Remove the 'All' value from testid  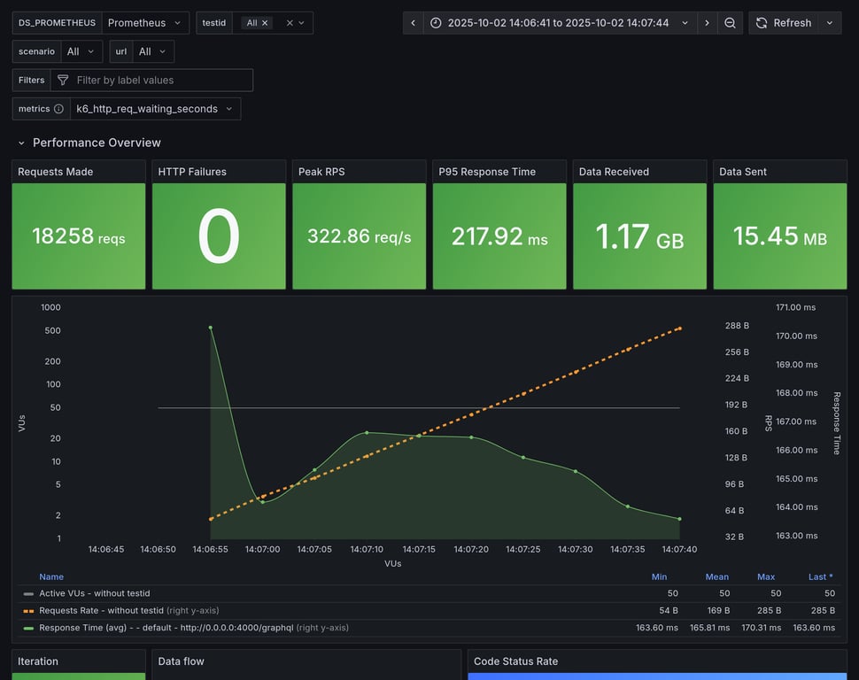pos(265,23)
